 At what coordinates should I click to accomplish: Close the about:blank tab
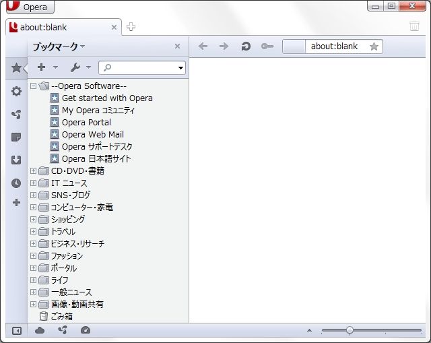(x=114, y=27)
